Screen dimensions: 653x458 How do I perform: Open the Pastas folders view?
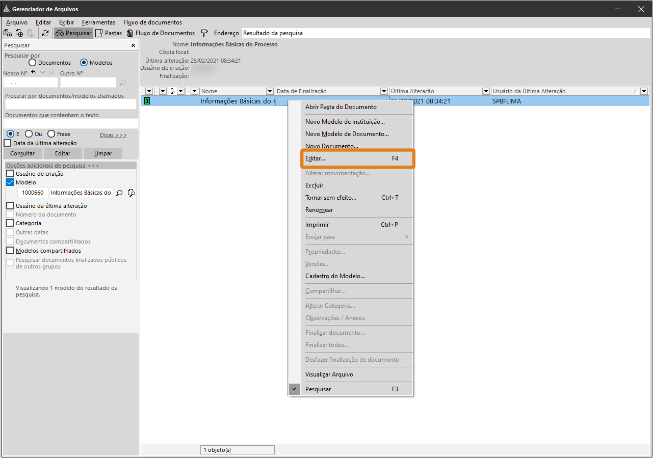tap(109, 33)
